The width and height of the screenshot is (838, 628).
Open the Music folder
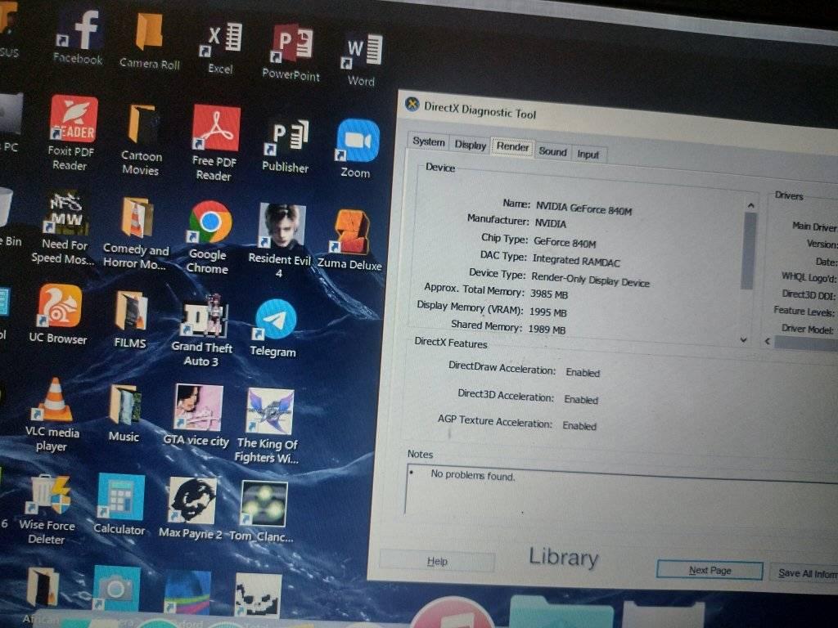pyautogui.click(x=124, y=413)
